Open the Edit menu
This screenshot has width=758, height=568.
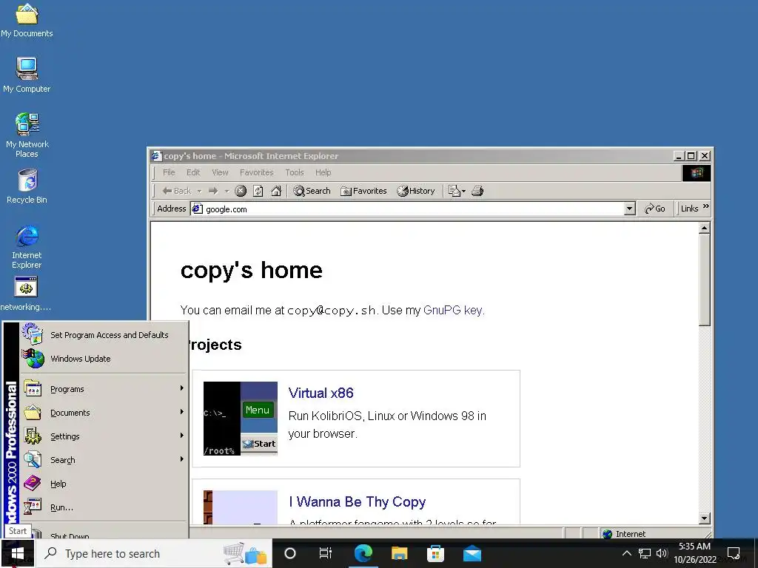point(193,172)
